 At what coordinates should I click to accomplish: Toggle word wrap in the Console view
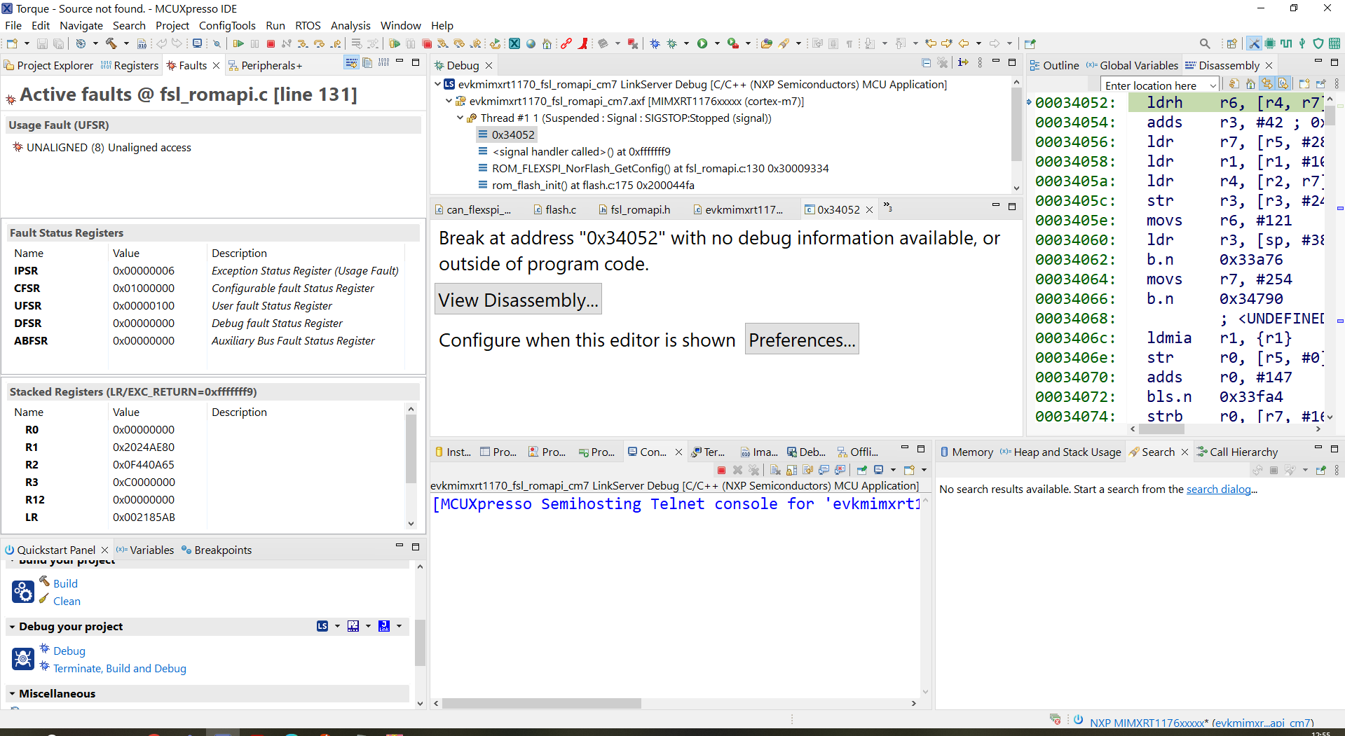pyautogui.click(x=808, y=470)
